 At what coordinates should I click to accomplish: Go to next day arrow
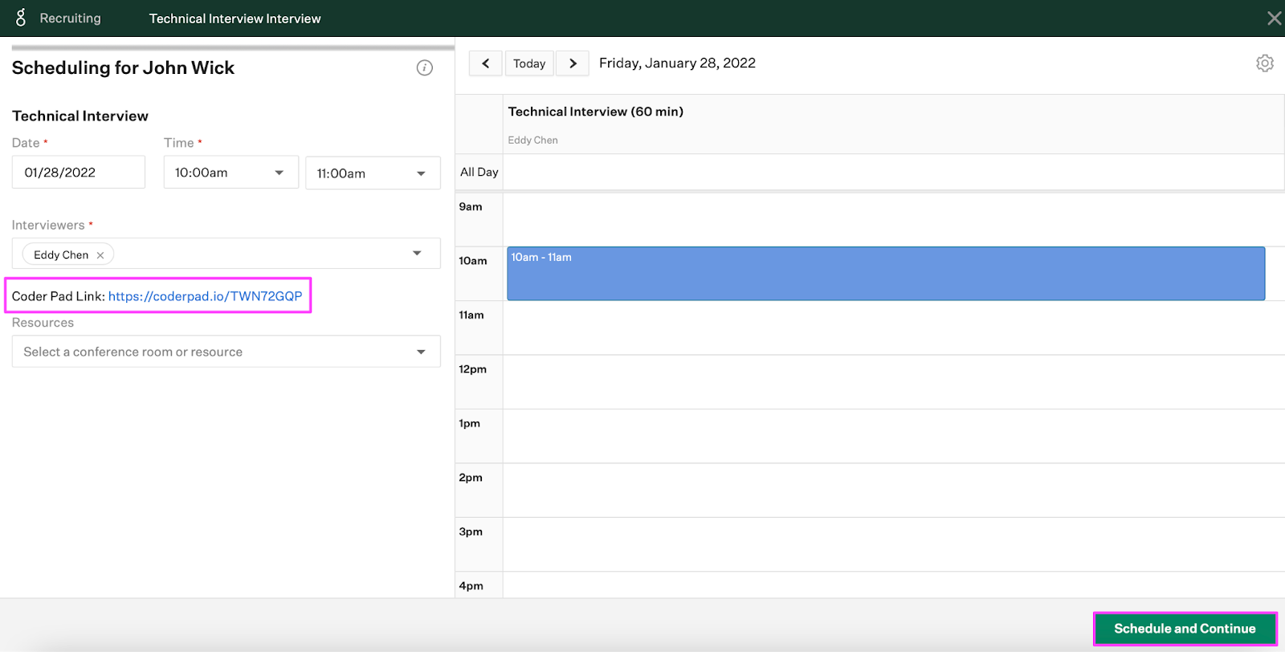573,63
